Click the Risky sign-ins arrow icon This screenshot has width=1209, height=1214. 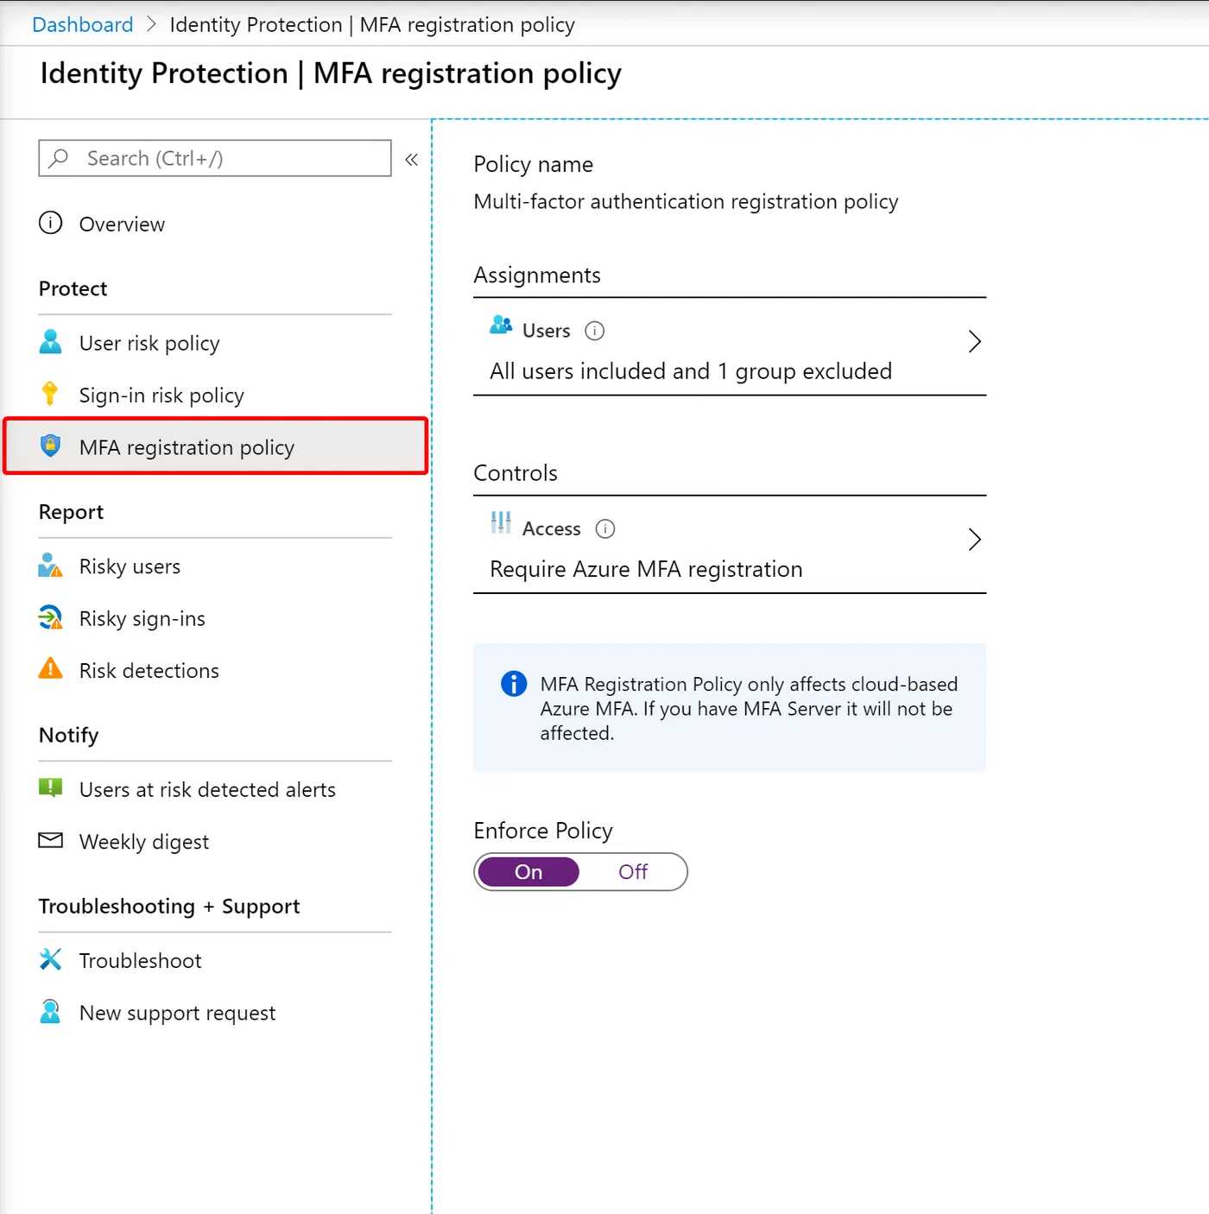point(51,617)
